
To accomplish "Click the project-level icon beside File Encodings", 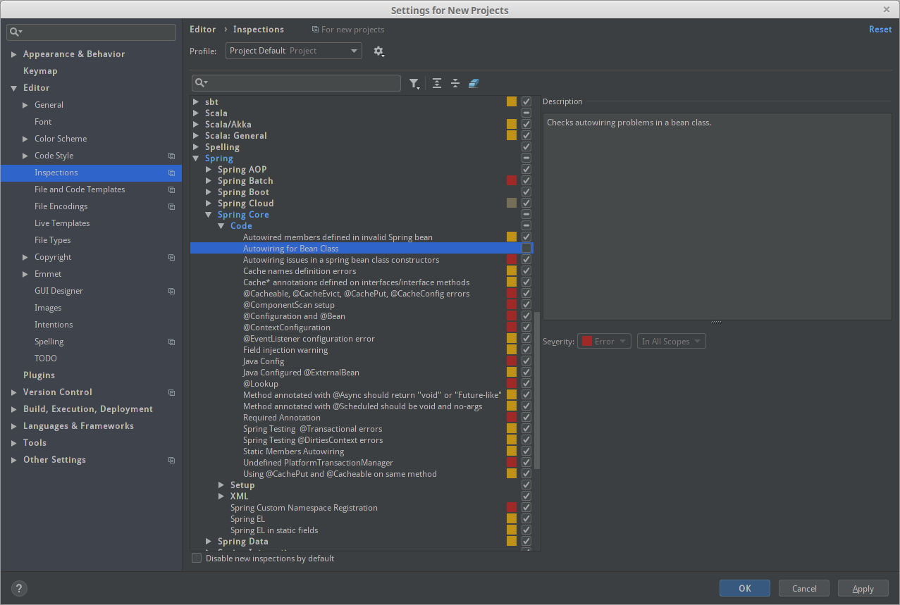I will click(x=171, y=206).
